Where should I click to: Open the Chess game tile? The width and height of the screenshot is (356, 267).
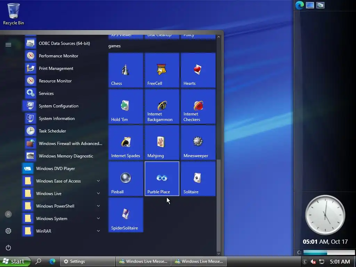click(126, 70)
